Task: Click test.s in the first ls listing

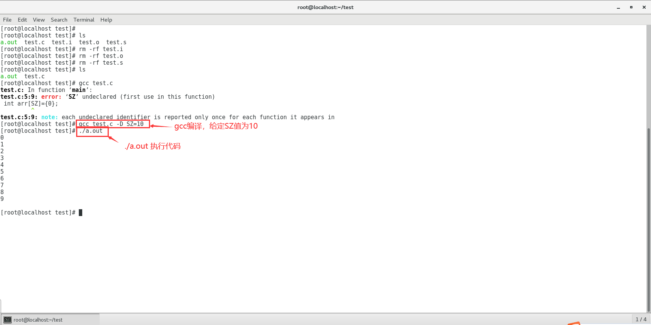Action: [x=116, y=42]
